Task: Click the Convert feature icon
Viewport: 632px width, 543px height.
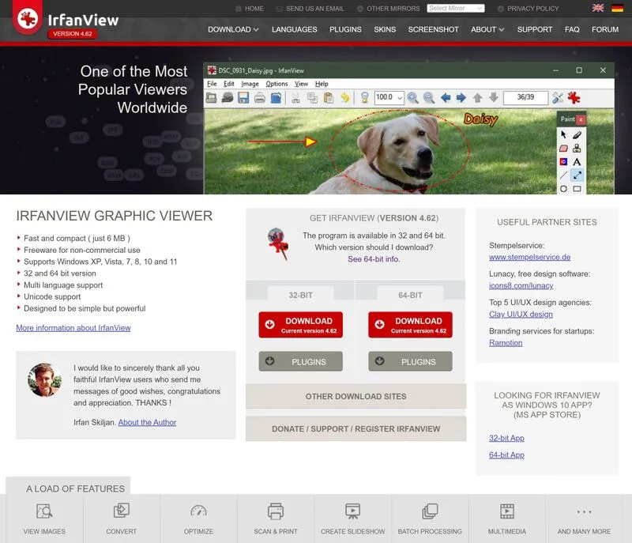Action: [x=122, y=511]
